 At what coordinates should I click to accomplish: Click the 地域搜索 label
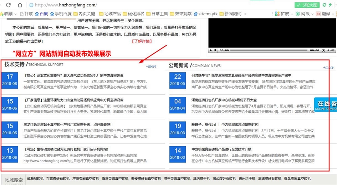coord(14,180)
